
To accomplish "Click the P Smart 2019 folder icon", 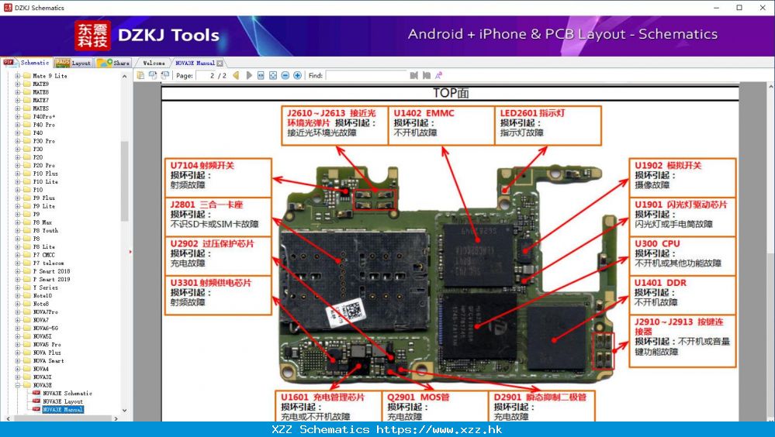I will [x=27, y=279].
